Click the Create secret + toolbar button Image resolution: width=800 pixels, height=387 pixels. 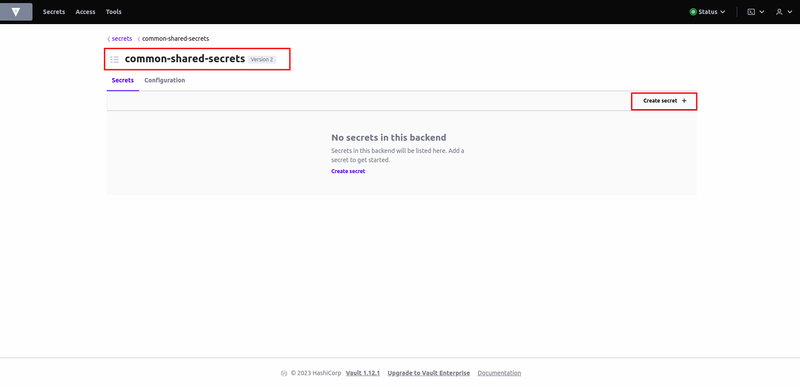coord(664,101)
